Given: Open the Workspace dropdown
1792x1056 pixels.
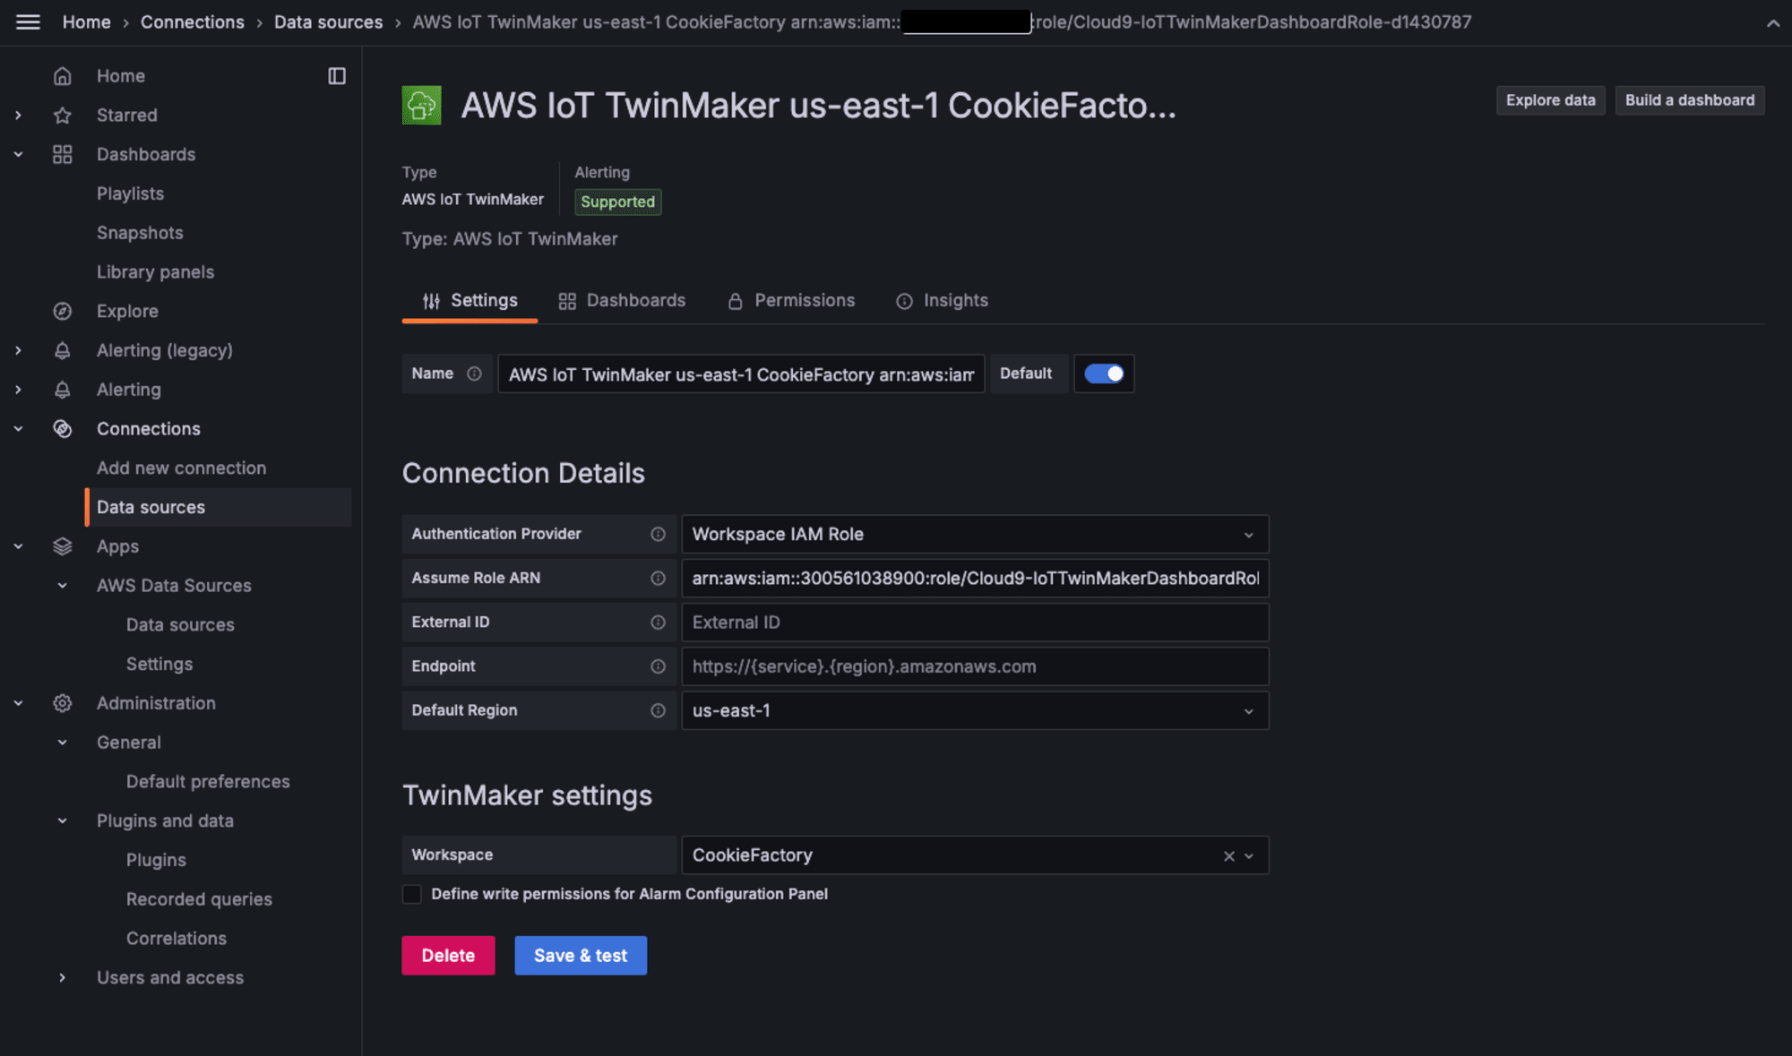Looking at the screenshot, I should tap(975, 855).
